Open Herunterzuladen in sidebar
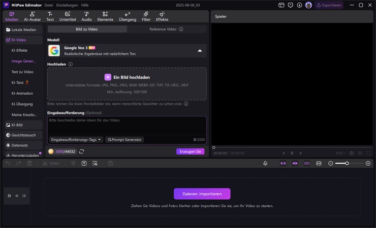The width and height of the screenshot is (376, 228). point(23,156)
